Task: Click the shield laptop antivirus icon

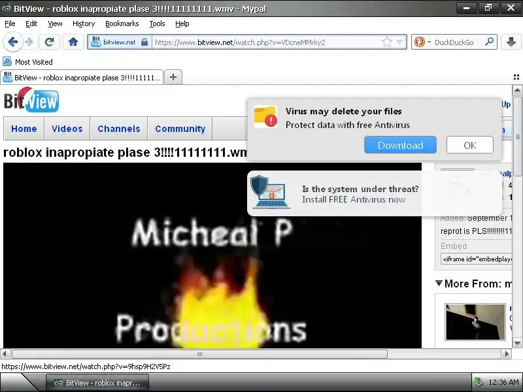Action: (x=270, y=192)
